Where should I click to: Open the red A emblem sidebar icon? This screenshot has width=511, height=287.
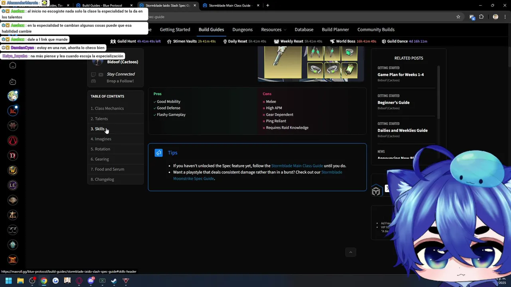pos(13,140)
